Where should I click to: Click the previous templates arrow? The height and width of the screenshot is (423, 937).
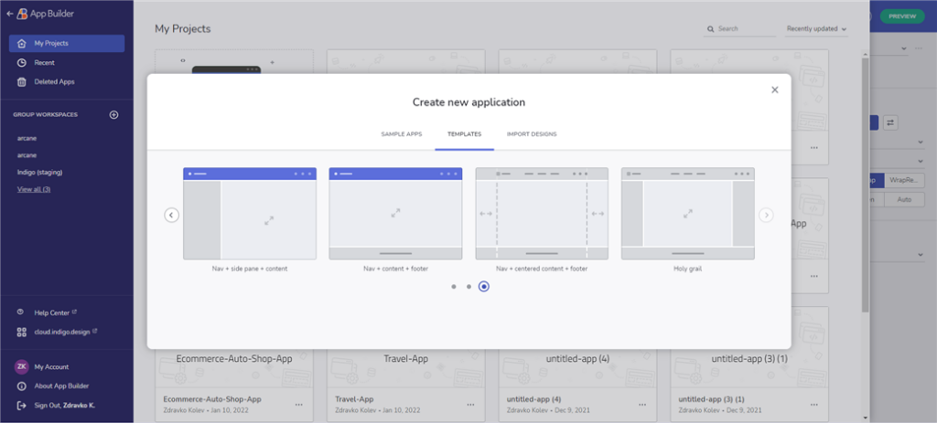coord(171,215)
